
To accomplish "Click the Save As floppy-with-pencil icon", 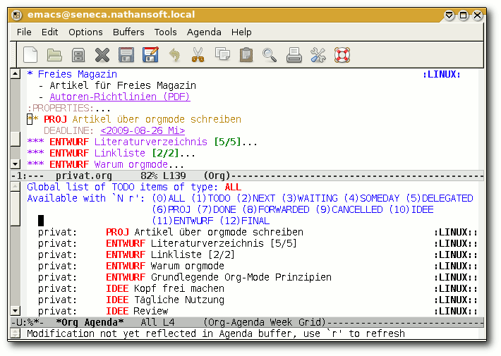I will click(x=150, y=54).
